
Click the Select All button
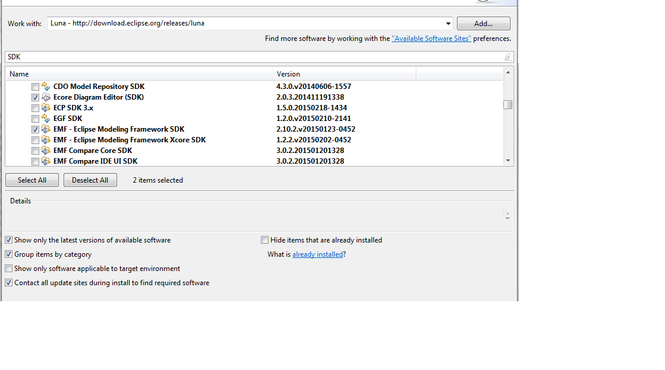32,180
